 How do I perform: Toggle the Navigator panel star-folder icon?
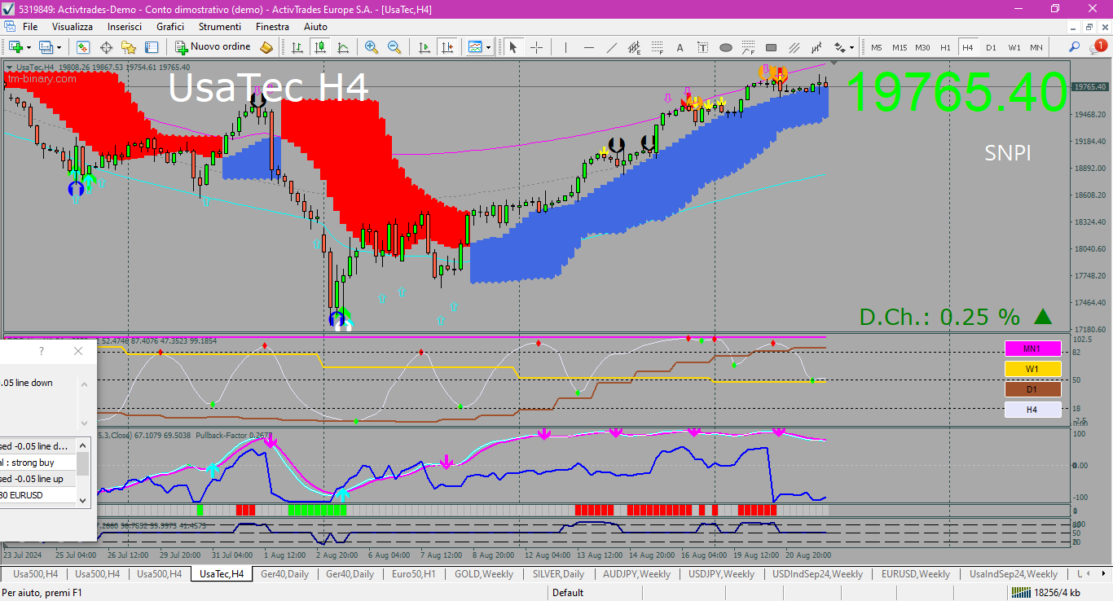[129, 47]
